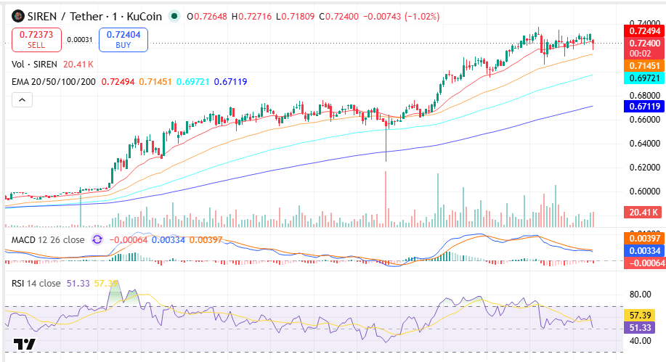
Task: Click the change −0.00743 (−1.02%) text
Action: tap(402, 17)
